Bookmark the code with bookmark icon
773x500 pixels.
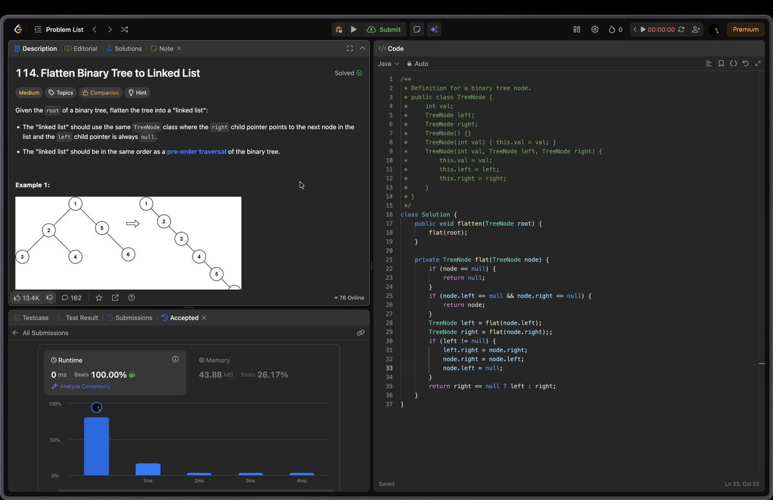(721, 64)
